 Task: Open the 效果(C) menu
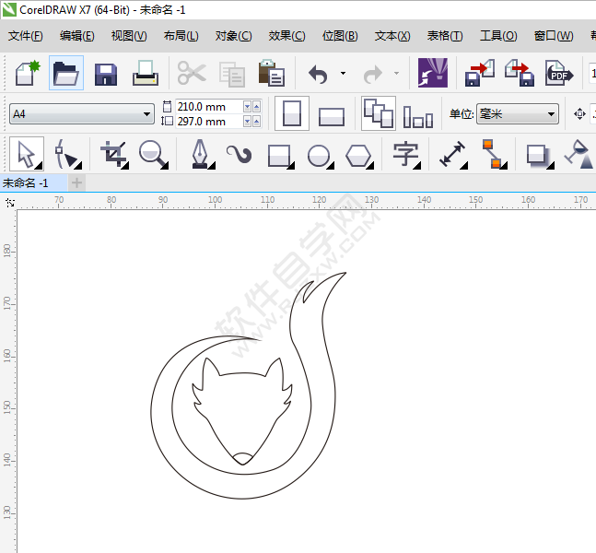[x=286, y=36]
